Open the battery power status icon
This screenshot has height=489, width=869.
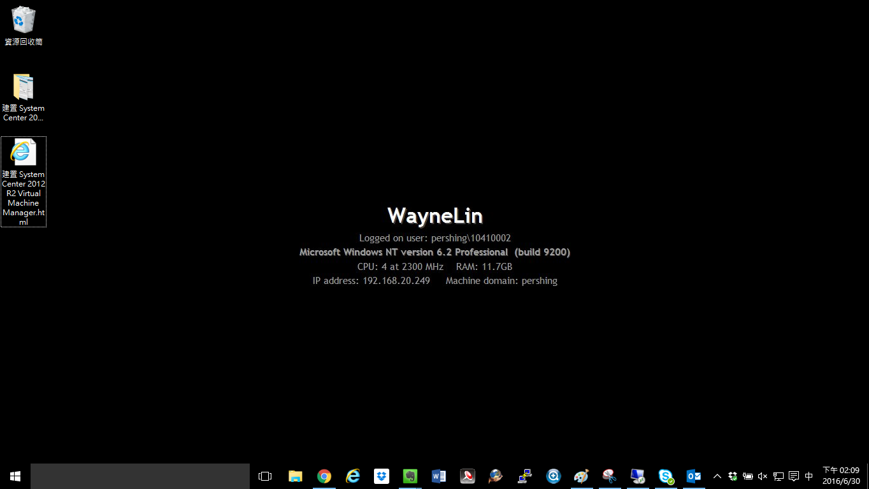coord(748,476)
